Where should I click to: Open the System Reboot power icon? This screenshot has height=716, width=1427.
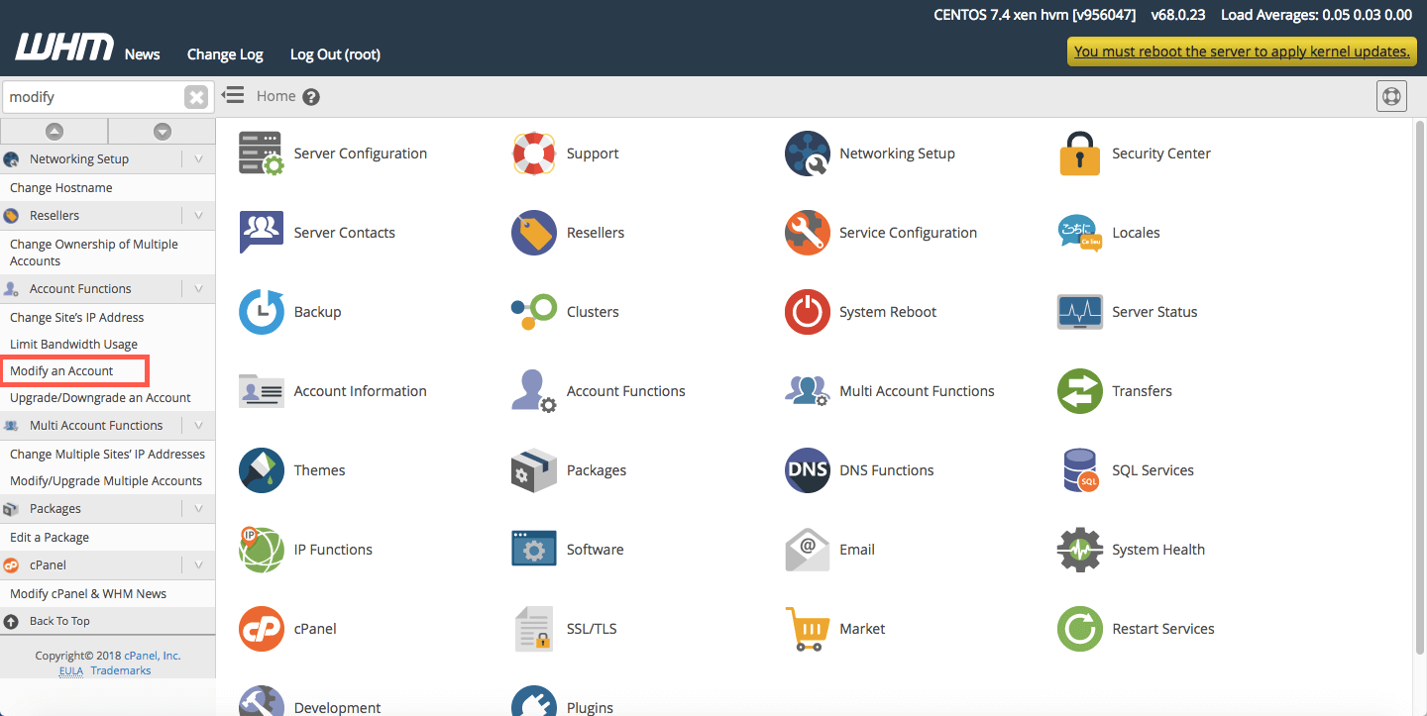tap(808, 312)
